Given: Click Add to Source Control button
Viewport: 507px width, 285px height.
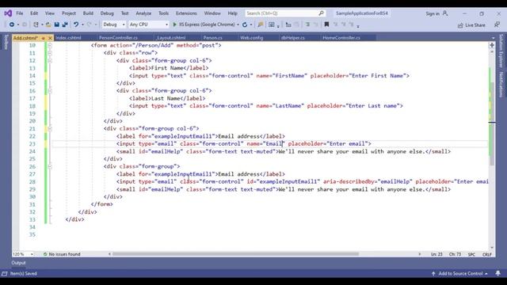Looking at the screenshot, I should [460, 273].
